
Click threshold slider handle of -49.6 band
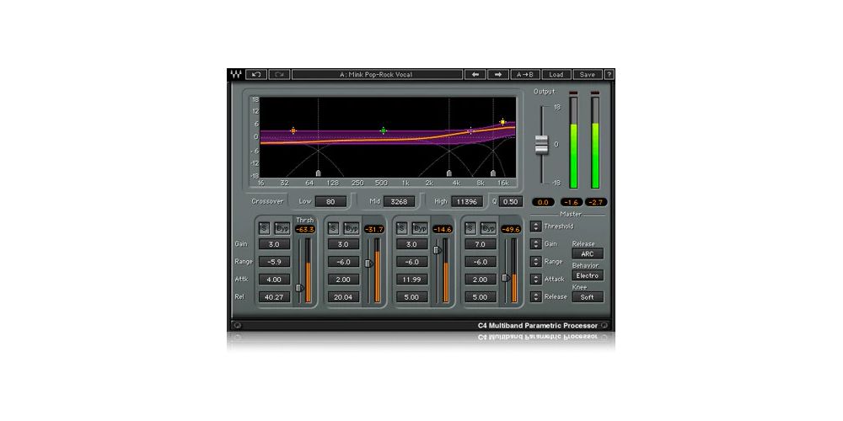point(505,278)
